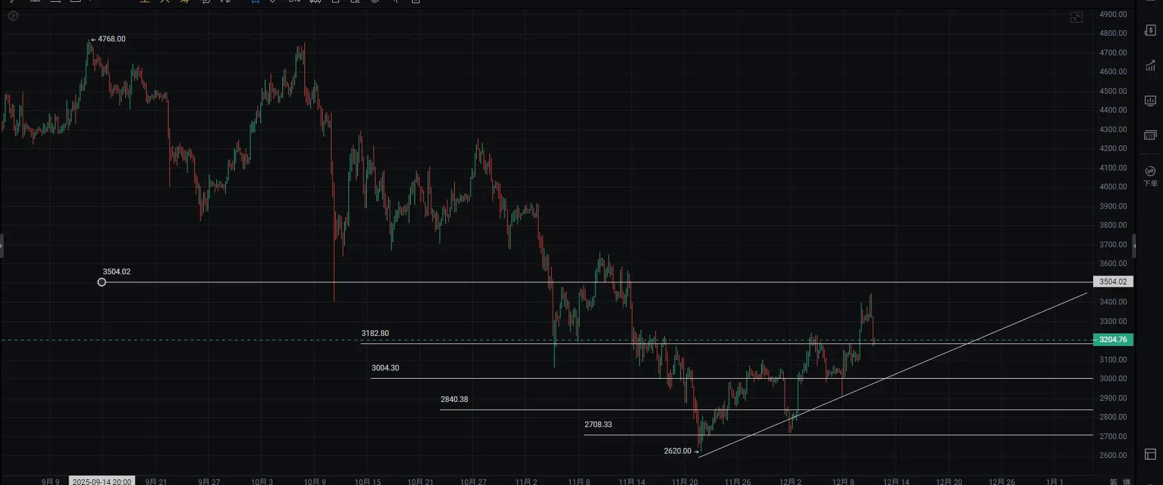
Task: Select the 3182.80 level label
Action: [x=375, y=333]
